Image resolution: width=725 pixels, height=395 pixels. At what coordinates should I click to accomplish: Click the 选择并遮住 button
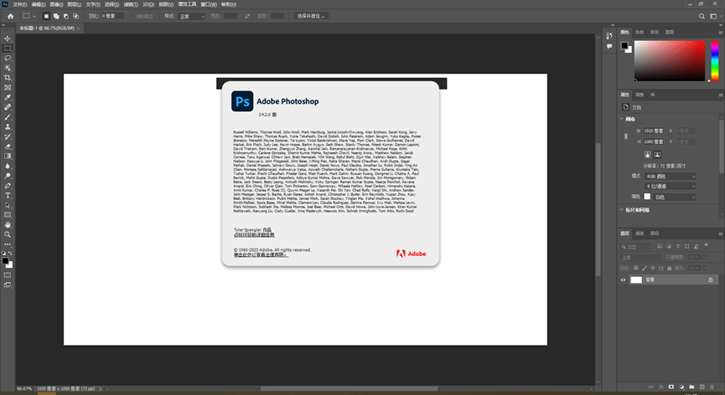(x=311, y=16)
